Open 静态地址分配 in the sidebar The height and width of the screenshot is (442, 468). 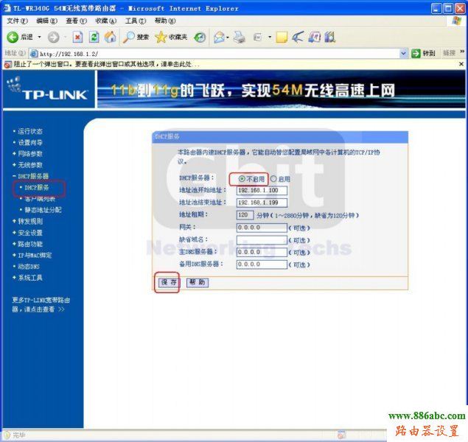click(x=41, y=210)
